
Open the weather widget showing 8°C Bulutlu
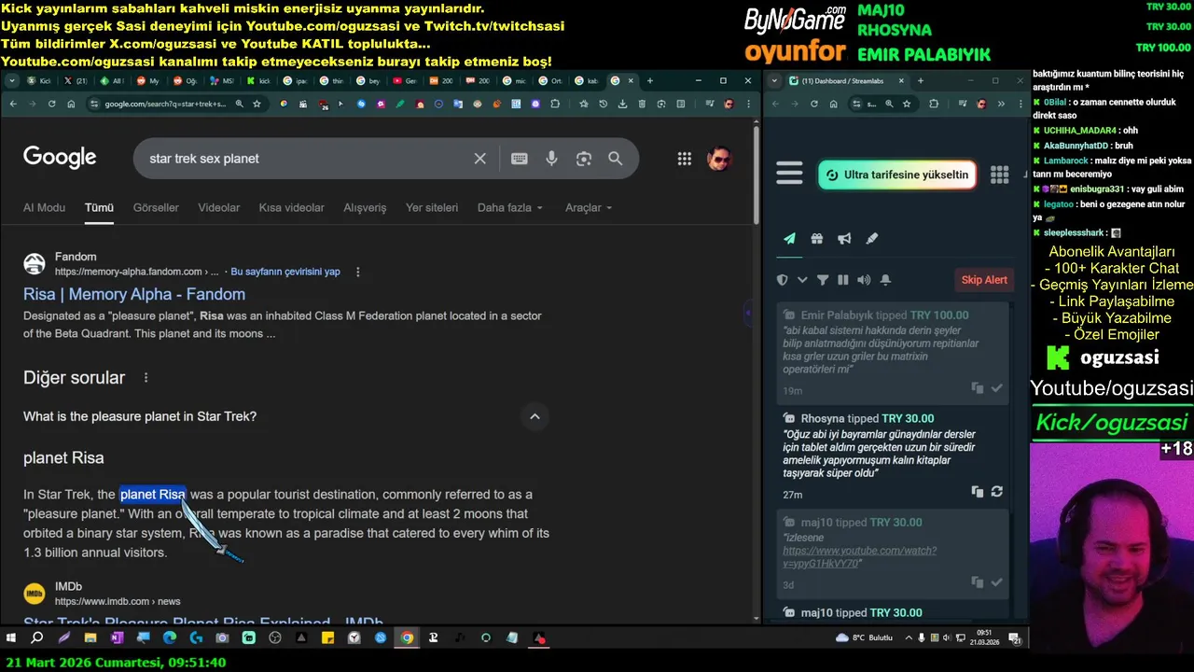pos(865,638)
